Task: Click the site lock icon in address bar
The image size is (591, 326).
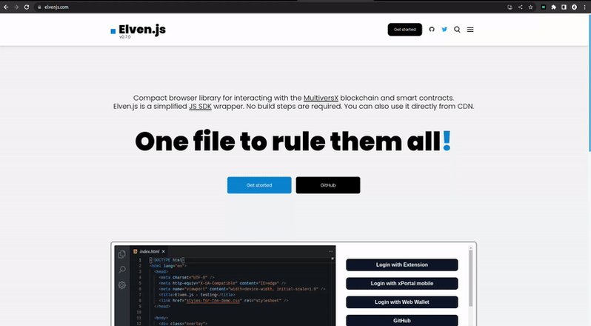Action: point(39,7)
